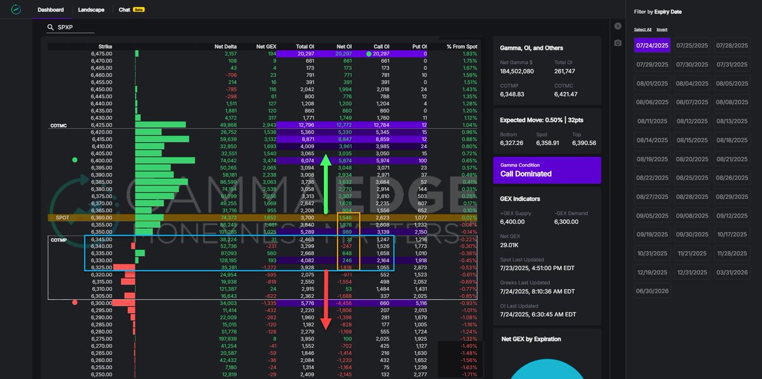Open the Dashboard tab

51,10
